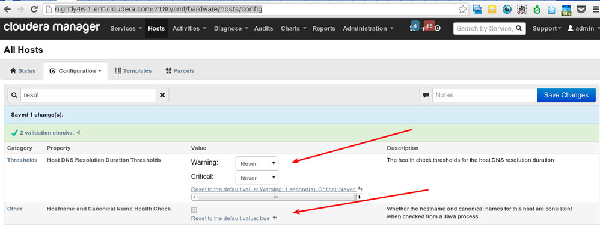
Task: Open the calendar extension showing 16h
Action: [566, 10]
